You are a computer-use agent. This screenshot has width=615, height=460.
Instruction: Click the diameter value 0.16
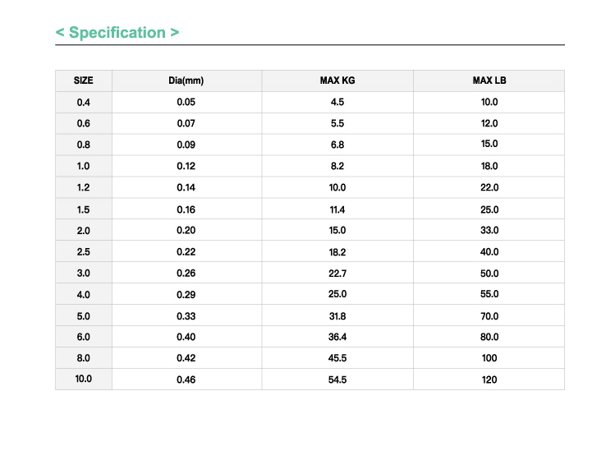pos(186,209)
